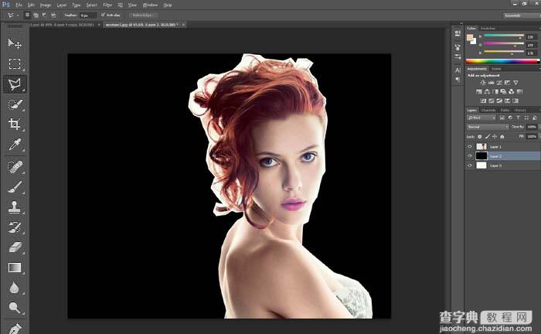Add a Threshold adjustment
This screenshot has width=541, height=334.
(499, 101)
